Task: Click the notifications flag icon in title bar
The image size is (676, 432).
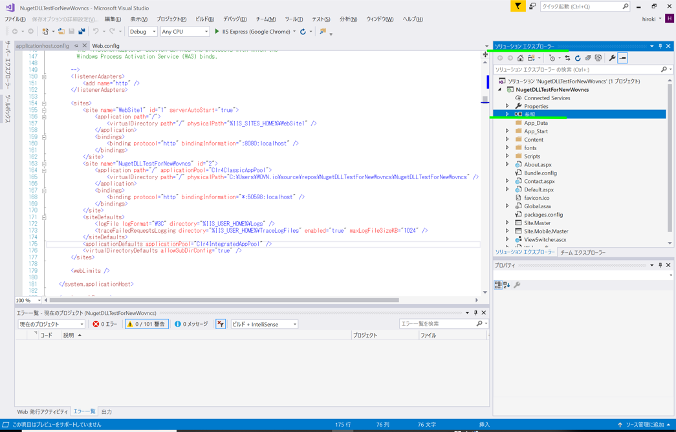Action: click(518, 6)
